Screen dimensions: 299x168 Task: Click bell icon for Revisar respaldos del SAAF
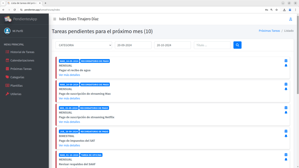coord(286,160)
